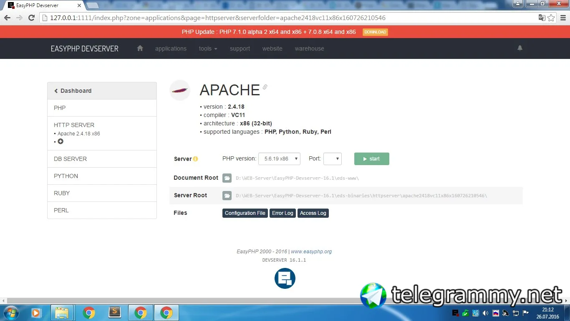
Task: Click the PHP Update banner message text
Action: click(269, 32)
